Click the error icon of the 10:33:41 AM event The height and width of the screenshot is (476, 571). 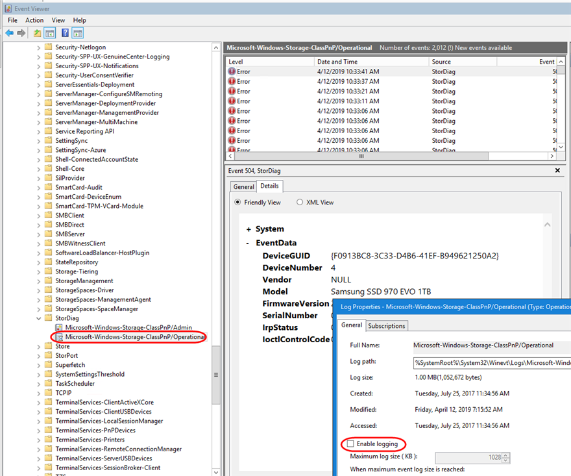pyautogui.click(x=232, y=71)
